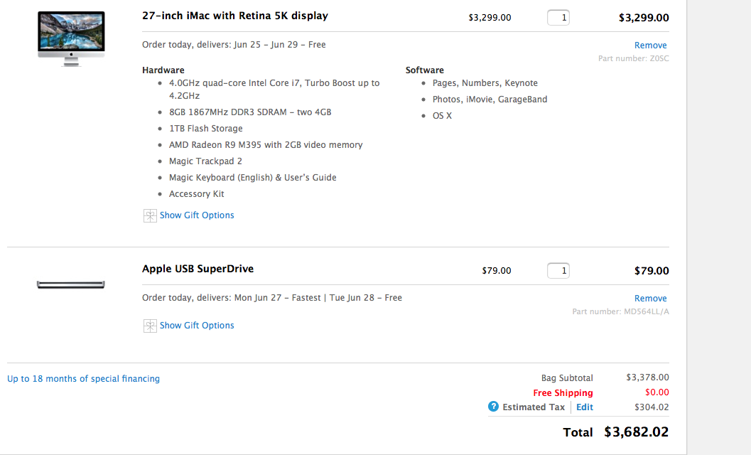This screenshot has height=455, width=751.
Task: Show Gift Options for the USB SuperDrive
Action: tap(197, 326)
